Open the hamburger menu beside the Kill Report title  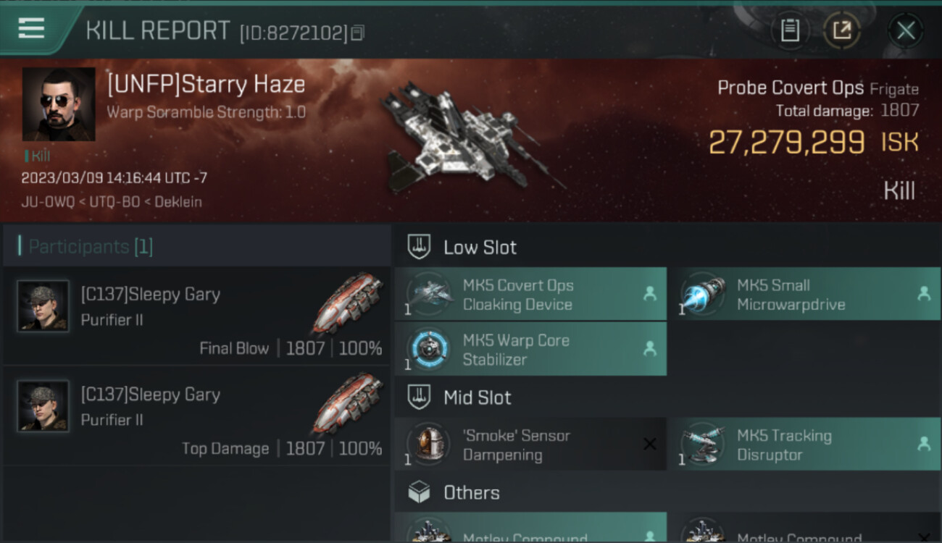(x=31, y=28)
